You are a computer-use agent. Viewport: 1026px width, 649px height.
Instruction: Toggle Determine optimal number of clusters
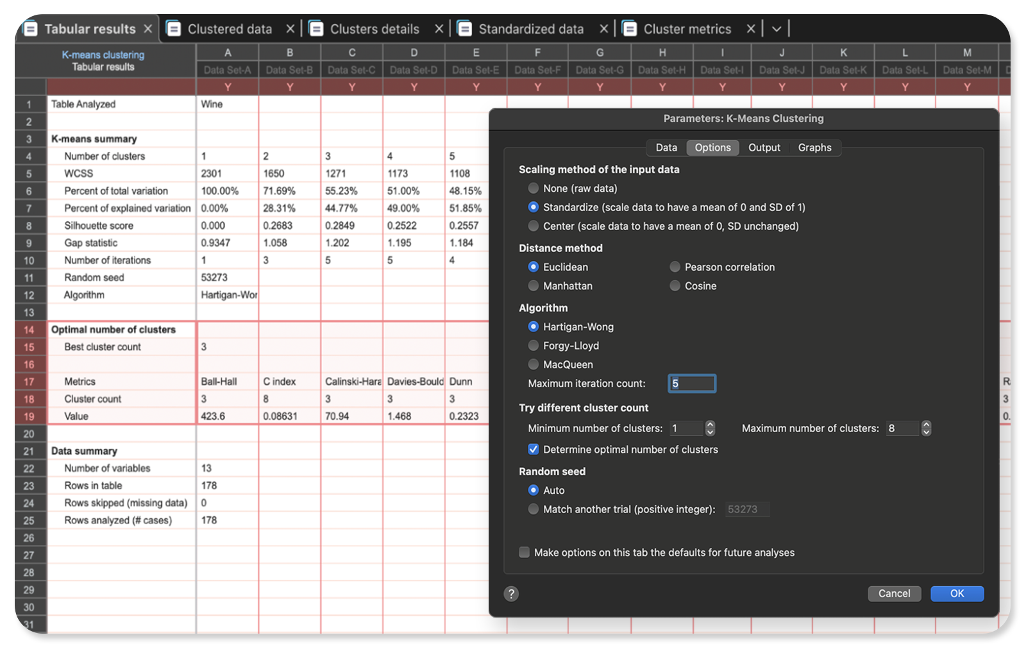click(x=534, y=450)
